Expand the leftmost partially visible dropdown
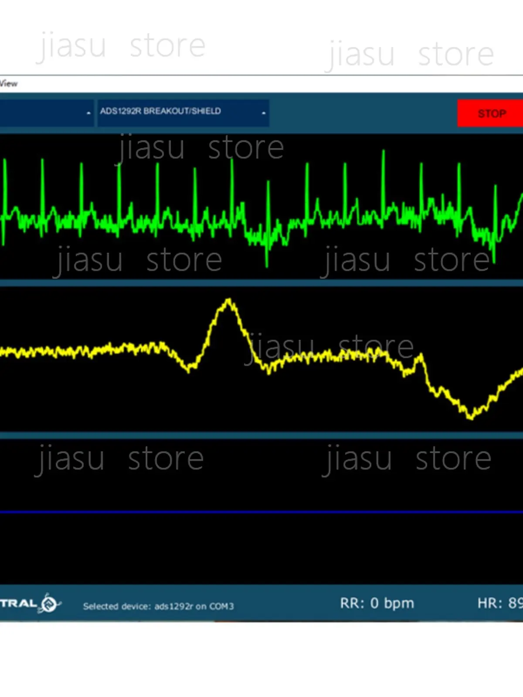 tap(46, 112)
